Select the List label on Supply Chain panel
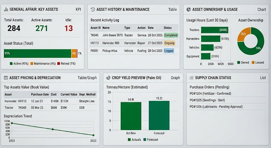Image resolution: width=271 pixels, height=148 pixels. pos(263,78)
